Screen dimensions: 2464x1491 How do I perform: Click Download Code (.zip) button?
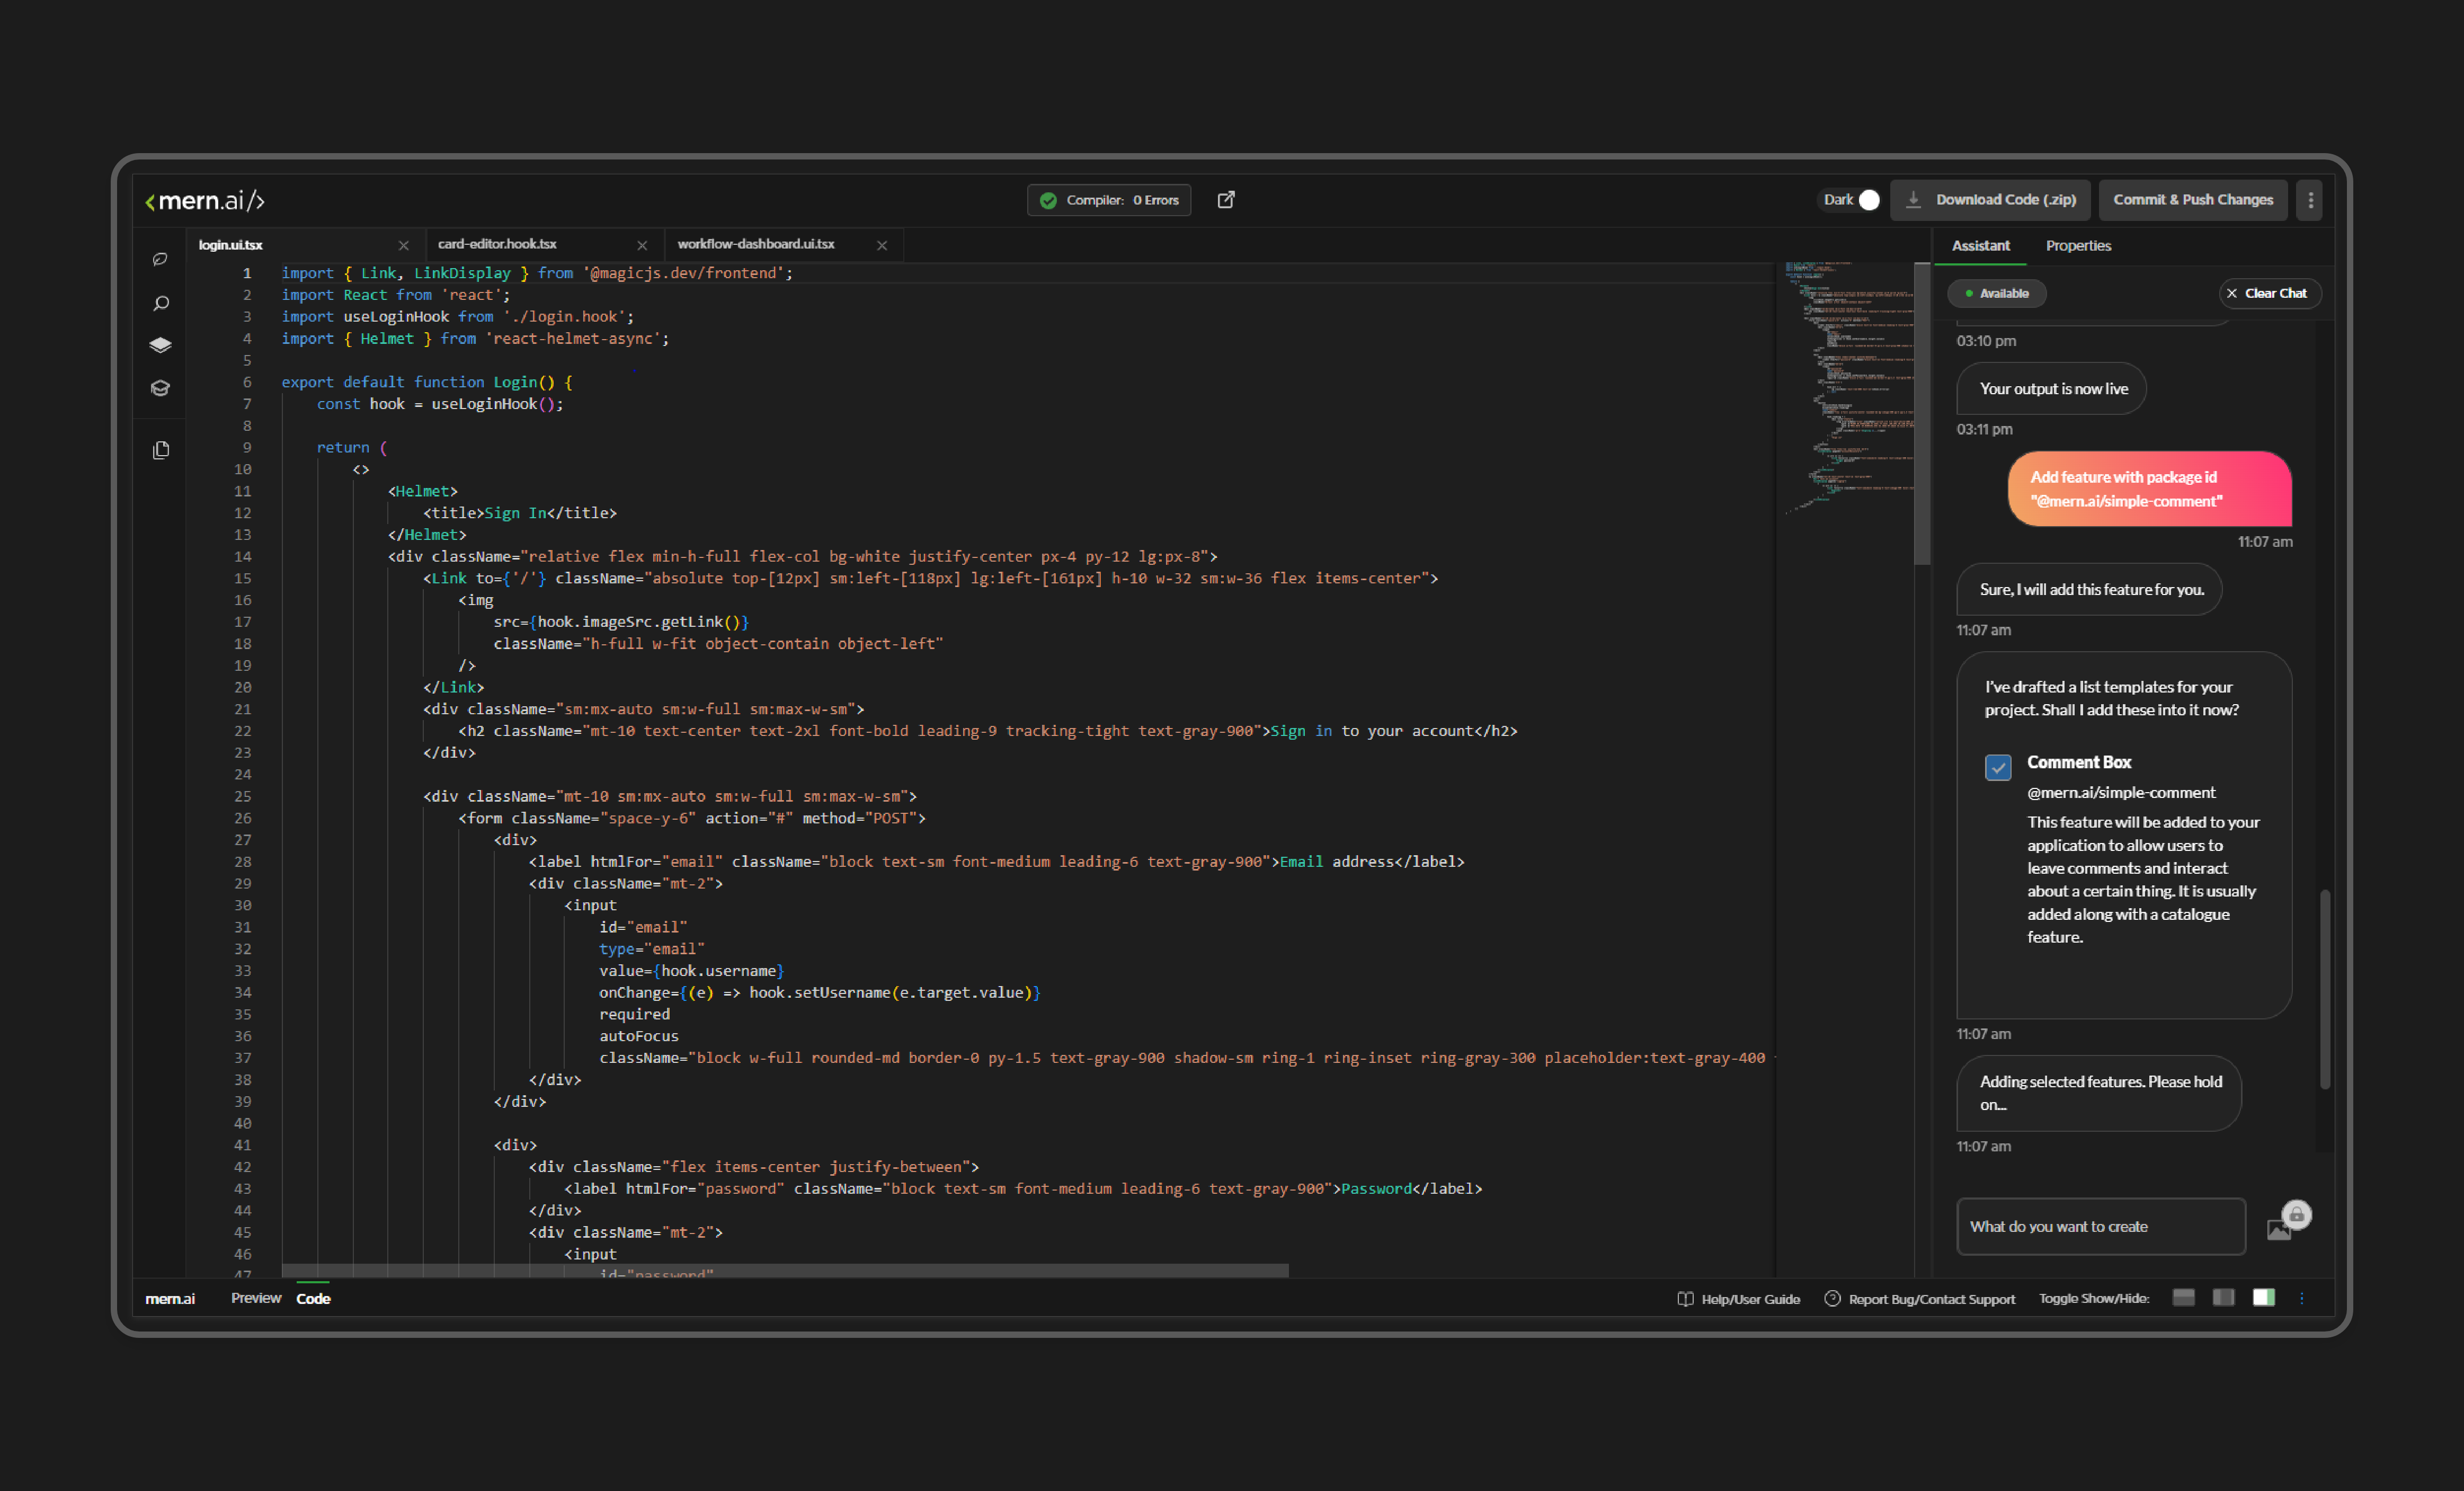coord(1990,200)
